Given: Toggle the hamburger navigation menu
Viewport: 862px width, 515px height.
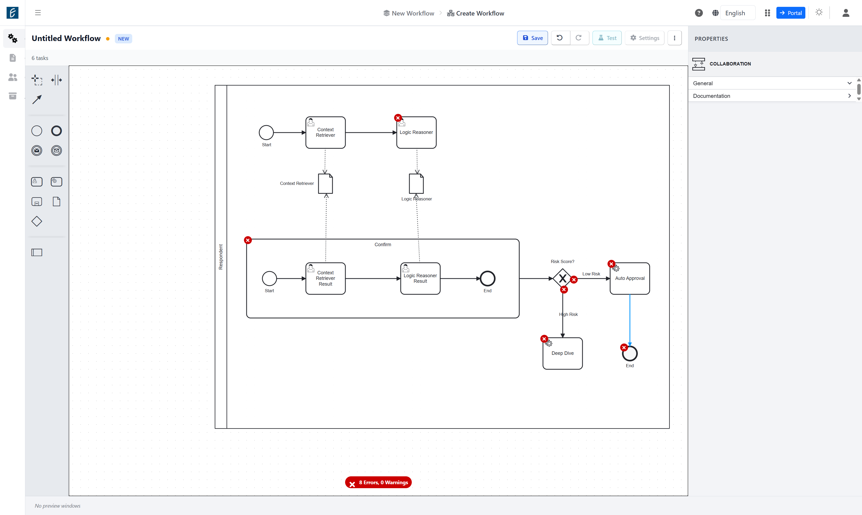Looking at the screenshot, I should click(x=38, y=13).
